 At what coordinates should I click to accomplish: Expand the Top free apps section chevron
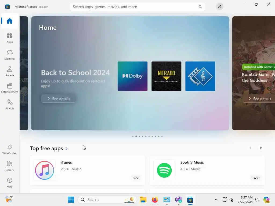[x=67, y=149]
